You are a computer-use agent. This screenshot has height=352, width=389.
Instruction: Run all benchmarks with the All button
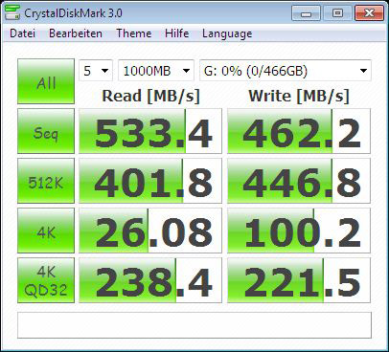[46, 81]
